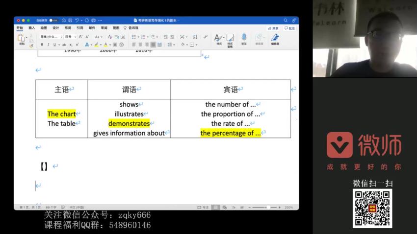
Task: Open the 样式 (Styles) gallery
Action: (x=219, y=39)
